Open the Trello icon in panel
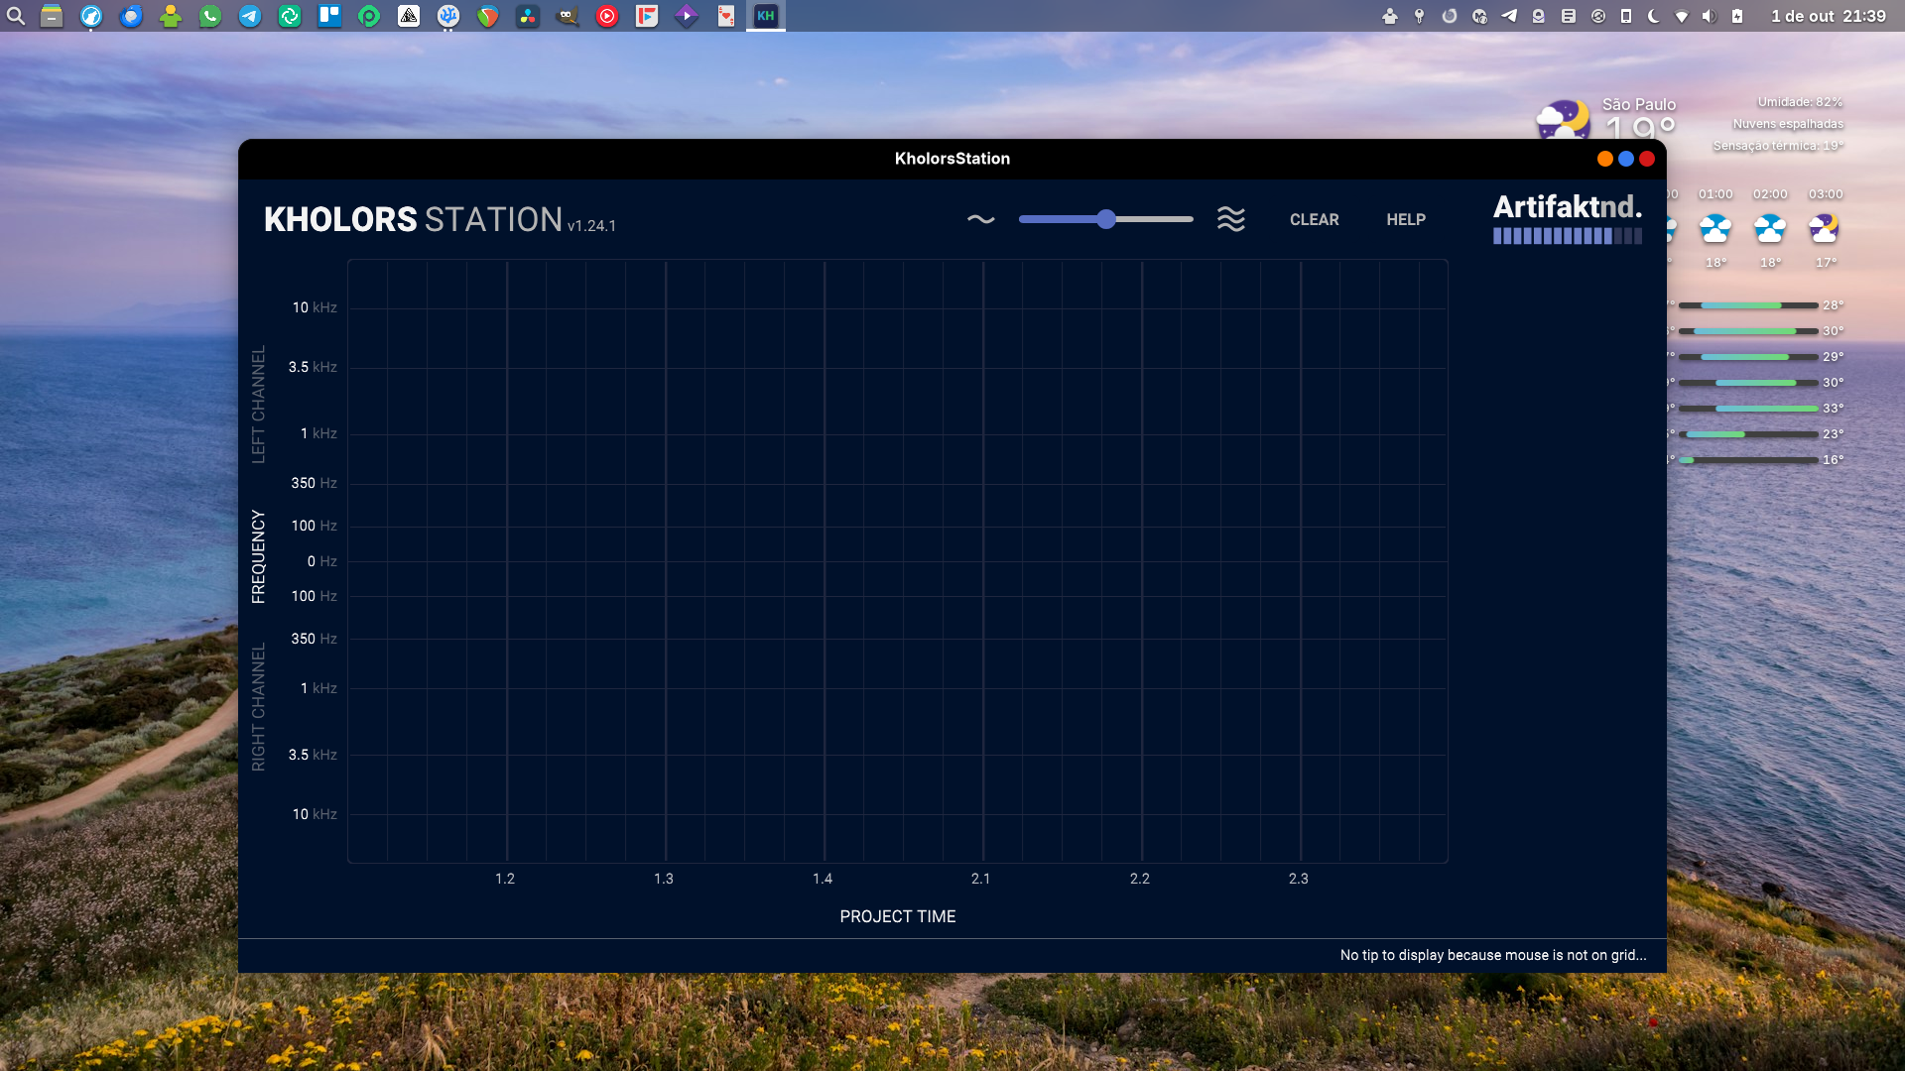 click(329, 16)
